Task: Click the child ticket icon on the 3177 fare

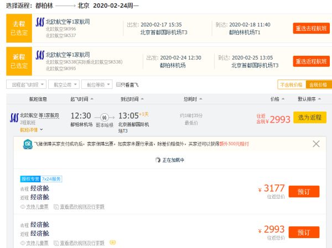Action: tap(23, 207)
